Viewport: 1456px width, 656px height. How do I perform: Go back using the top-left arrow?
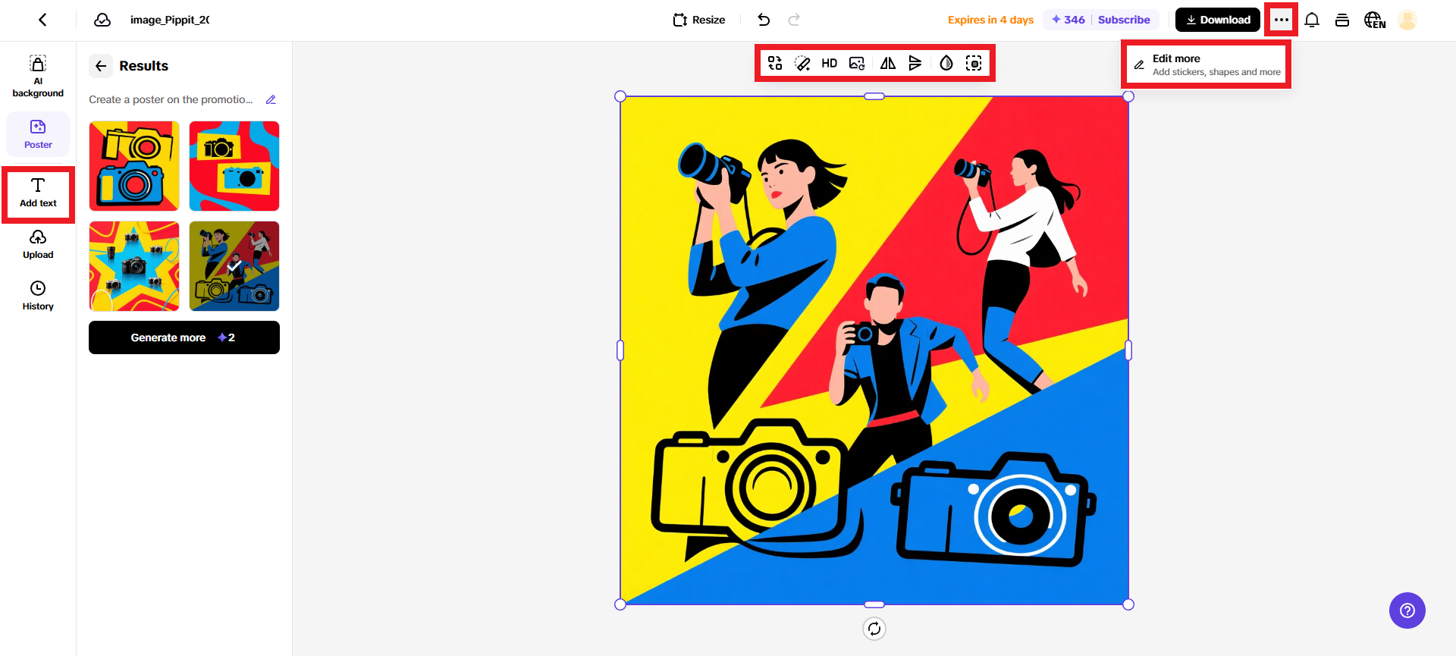(x=42, y=20)
